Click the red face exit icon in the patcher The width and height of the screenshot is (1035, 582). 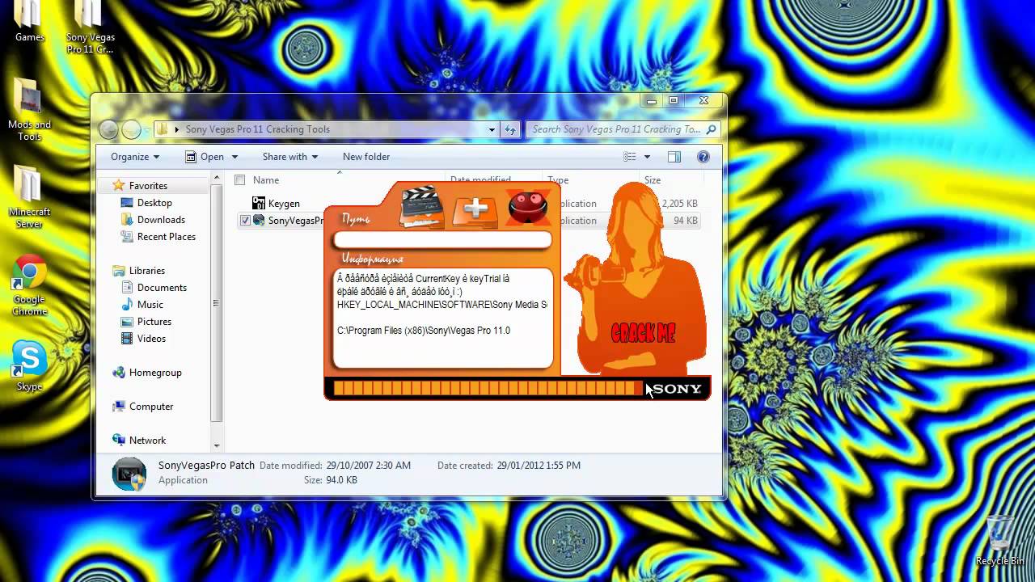tap(528, 208)
